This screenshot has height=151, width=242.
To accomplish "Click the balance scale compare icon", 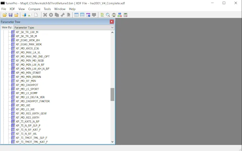I will point(114,15).
